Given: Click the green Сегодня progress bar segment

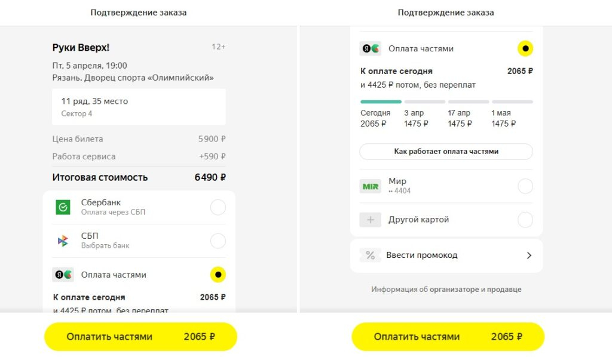Looking at the screenshot, I should tap(381, 101).
